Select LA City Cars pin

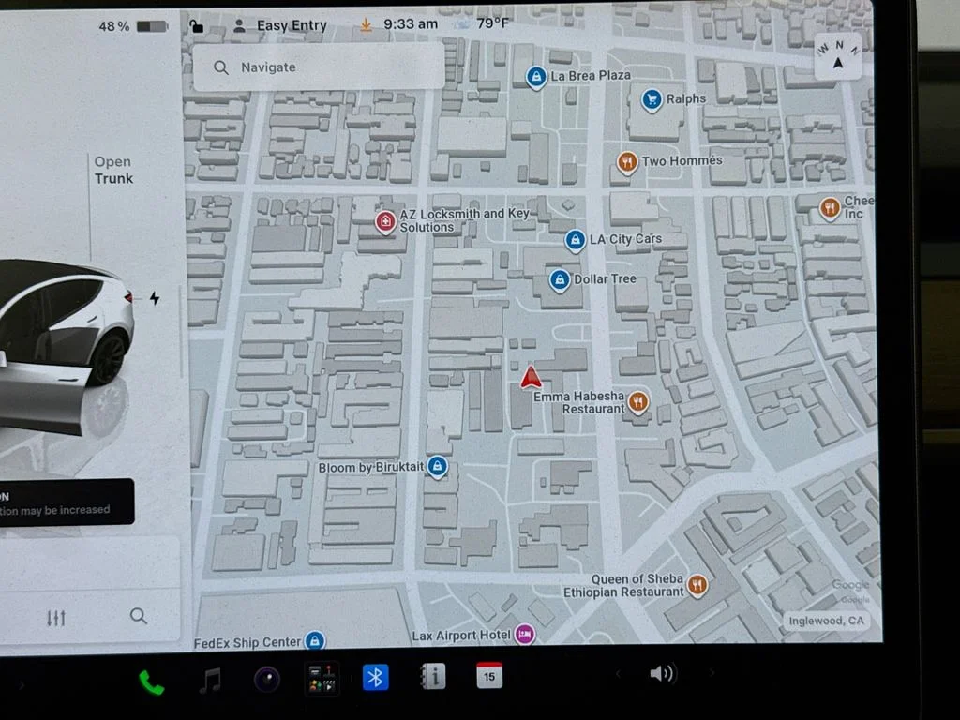tap(575, 241)
